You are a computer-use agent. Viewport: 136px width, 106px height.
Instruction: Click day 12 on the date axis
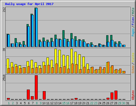tap(52, 103)
